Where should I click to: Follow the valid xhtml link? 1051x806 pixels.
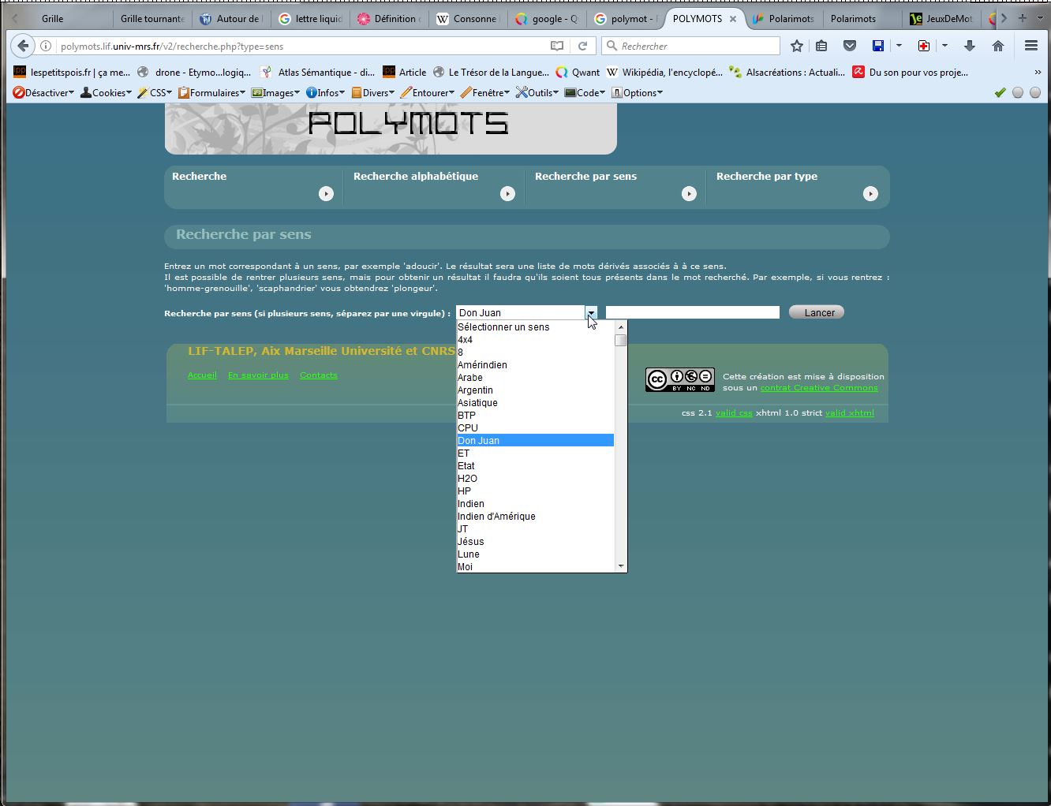850,412
